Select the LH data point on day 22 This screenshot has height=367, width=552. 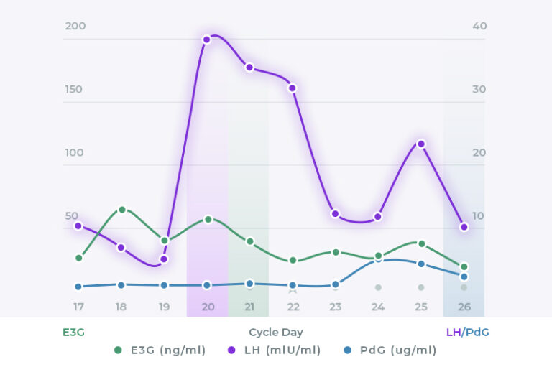pyautogui.click(x=293, y=88)
